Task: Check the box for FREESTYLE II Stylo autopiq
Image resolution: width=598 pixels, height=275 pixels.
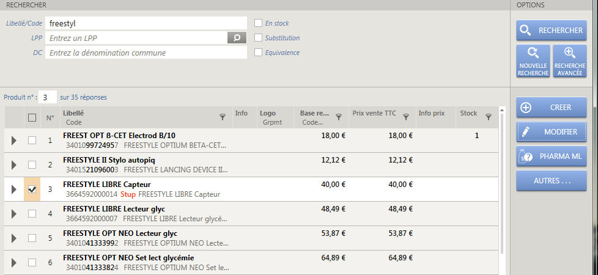Action: tap(32, 165)
